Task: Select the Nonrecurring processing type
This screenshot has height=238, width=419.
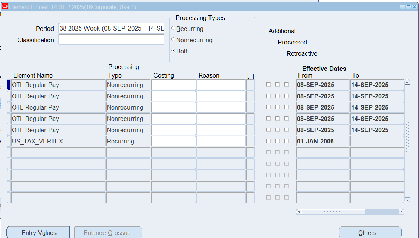Action: [173, 40]
